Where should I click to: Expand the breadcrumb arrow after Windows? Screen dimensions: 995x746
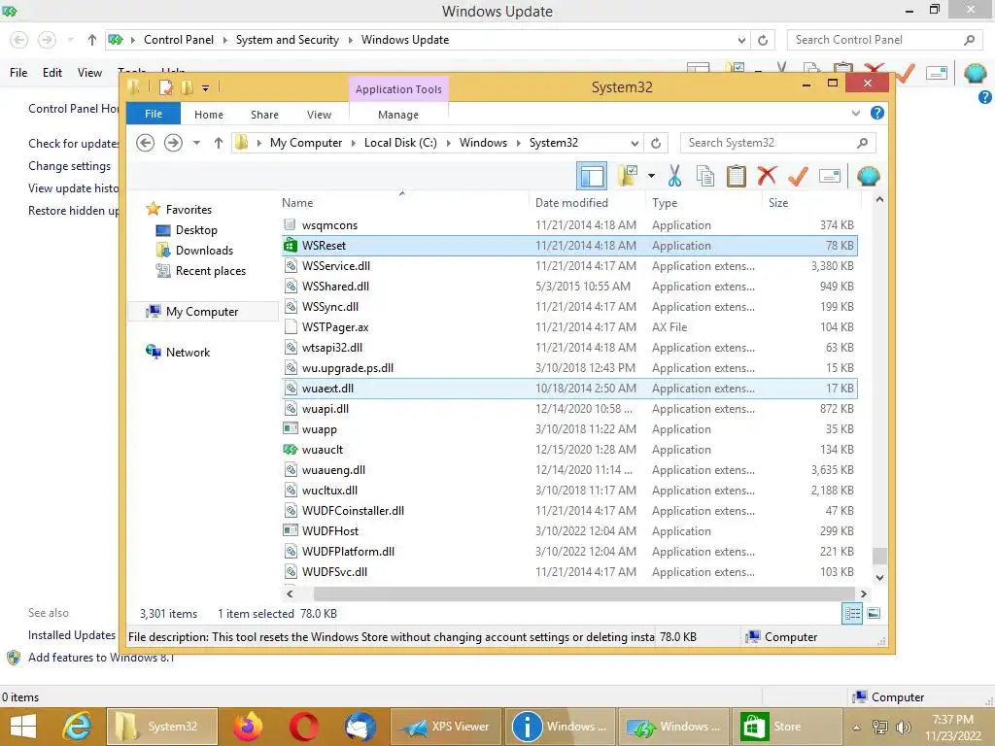[x=519, y=143]
